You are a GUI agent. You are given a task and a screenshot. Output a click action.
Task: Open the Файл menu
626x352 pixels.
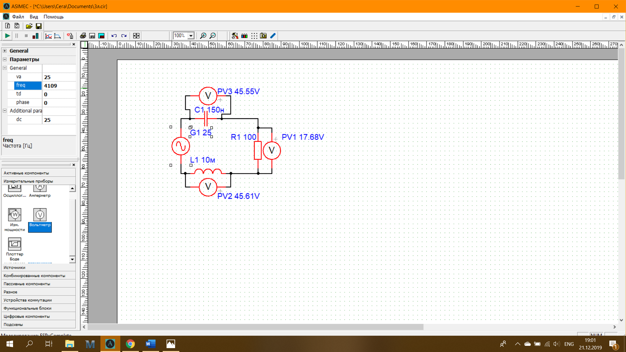pos(18,17)
